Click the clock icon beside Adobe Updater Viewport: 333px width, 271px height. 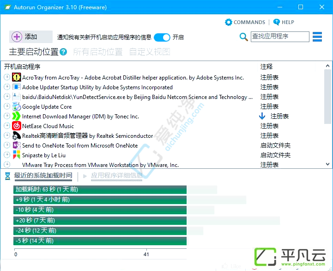[7, 87]
